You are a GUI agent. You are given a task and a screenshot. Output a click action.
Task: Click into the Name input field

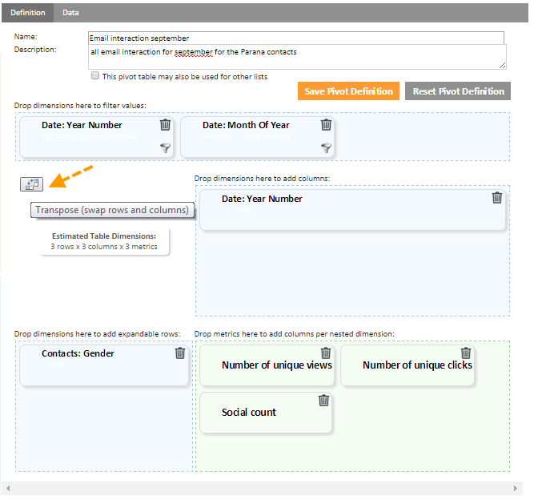point(296,38)
